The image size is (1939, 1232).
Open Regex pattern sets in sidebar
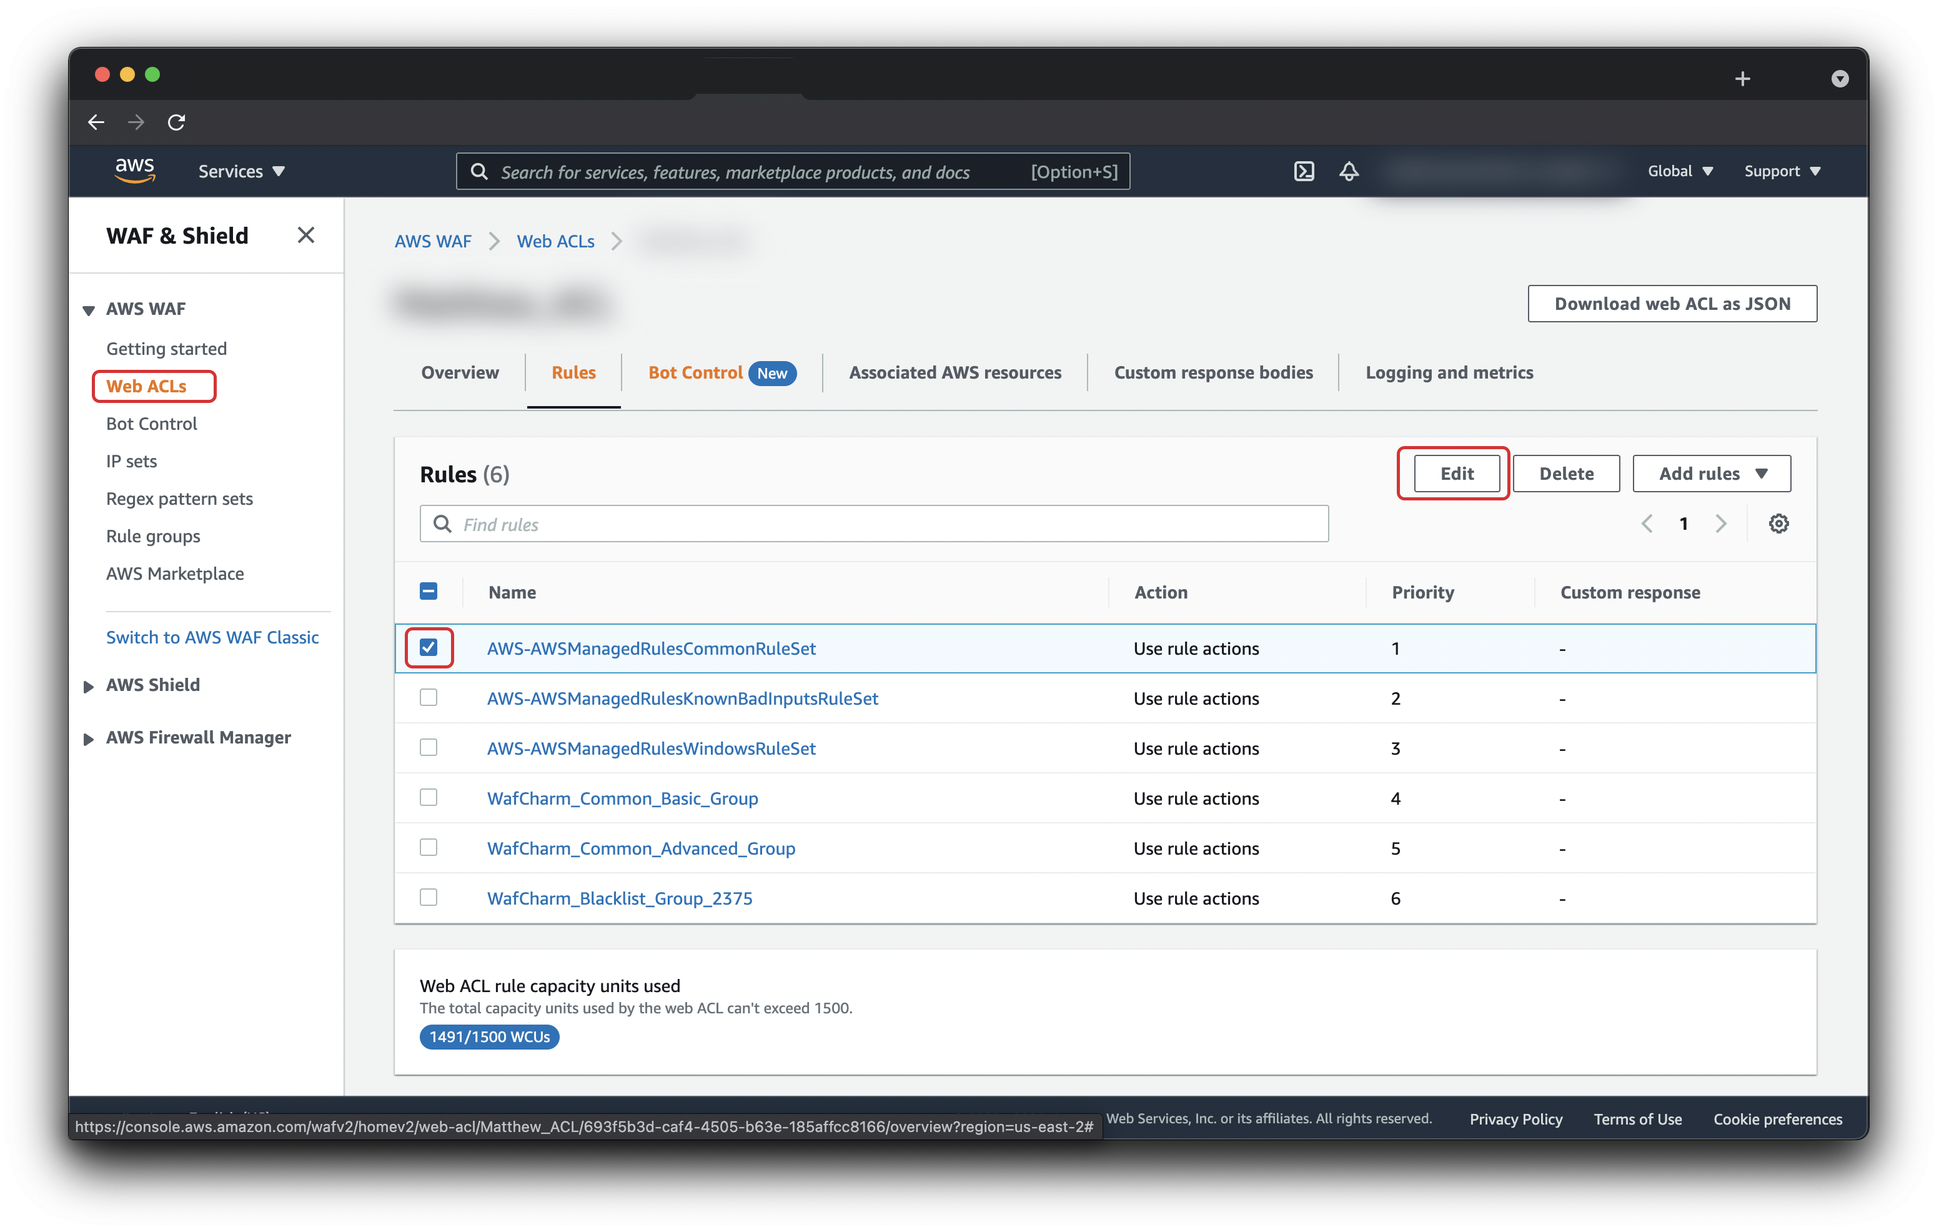point(179,499)
